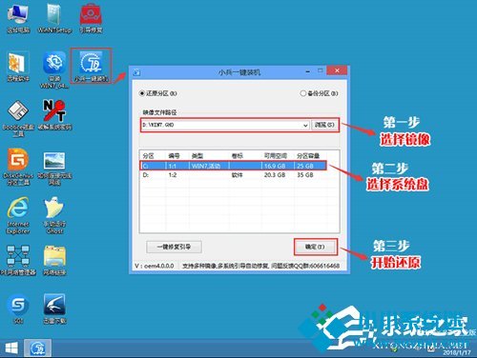This screenshot has width=477, height=358.
Task: Open the yellow network folder icon
Action: (54, 260)
